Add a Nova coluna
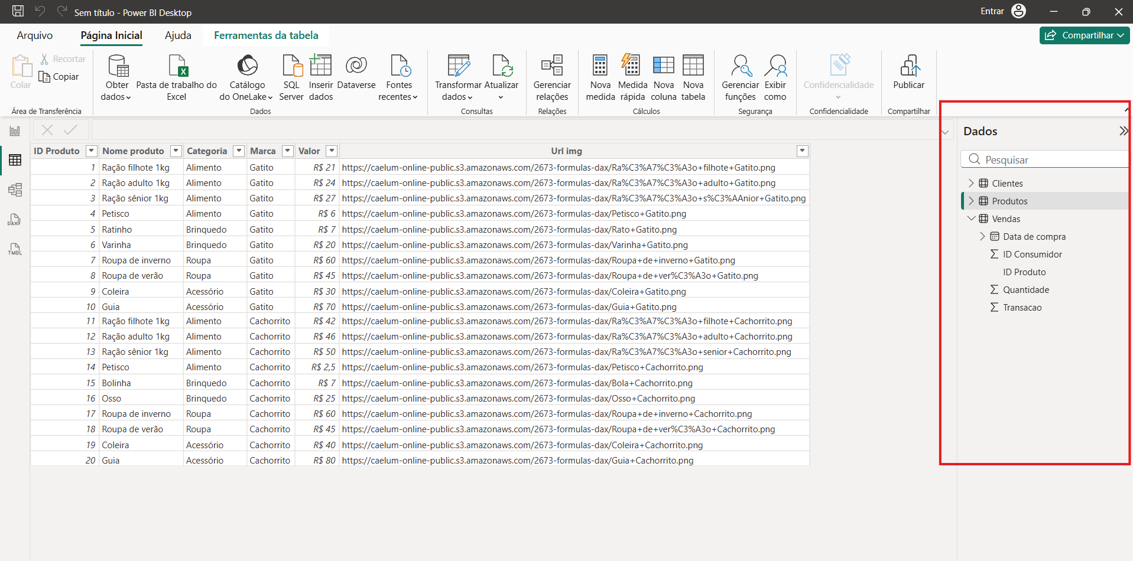The image size is (1133, 561). pos(664,78)
